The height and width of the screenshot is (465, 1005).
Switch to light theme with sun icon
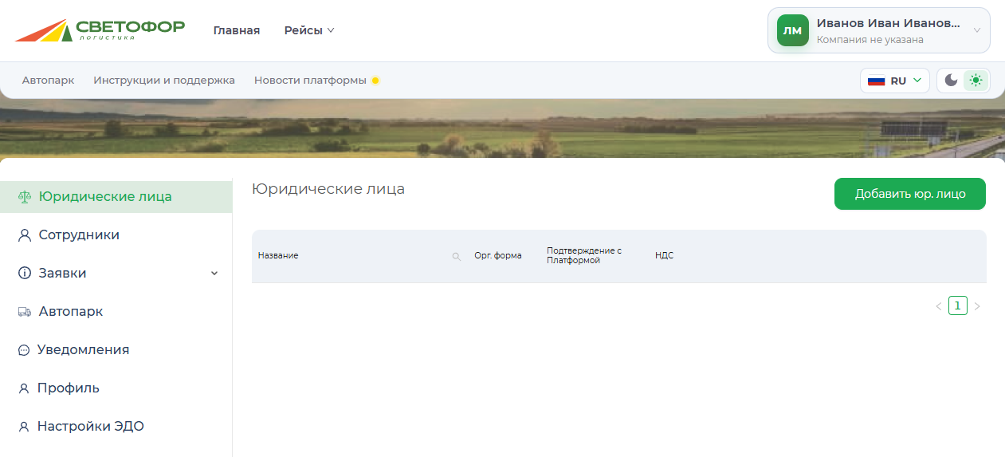coord(976,80)
